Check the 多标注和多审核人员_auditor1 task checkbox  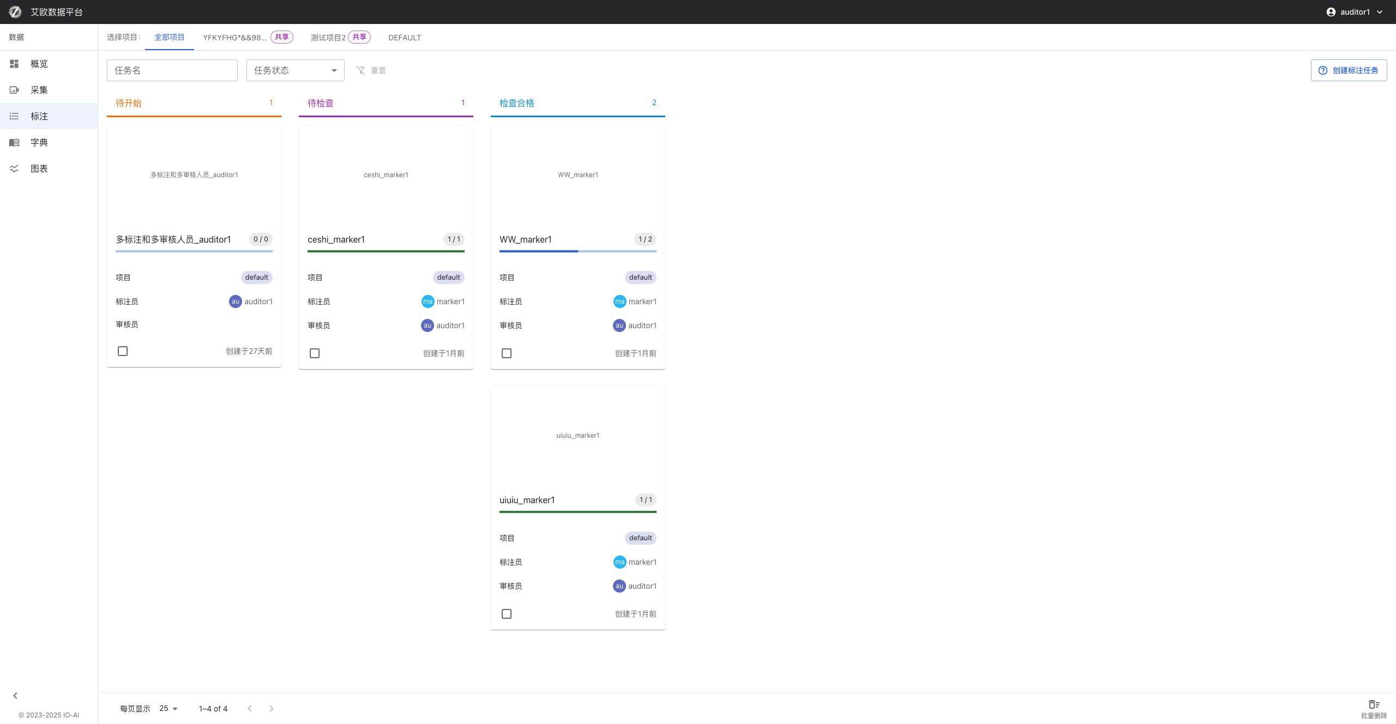pyautogui.click(x=123, y=351)
